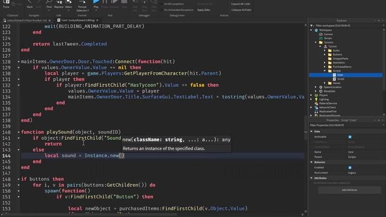
Task: Click the Back navigation icon
Action: click(30, 2)
